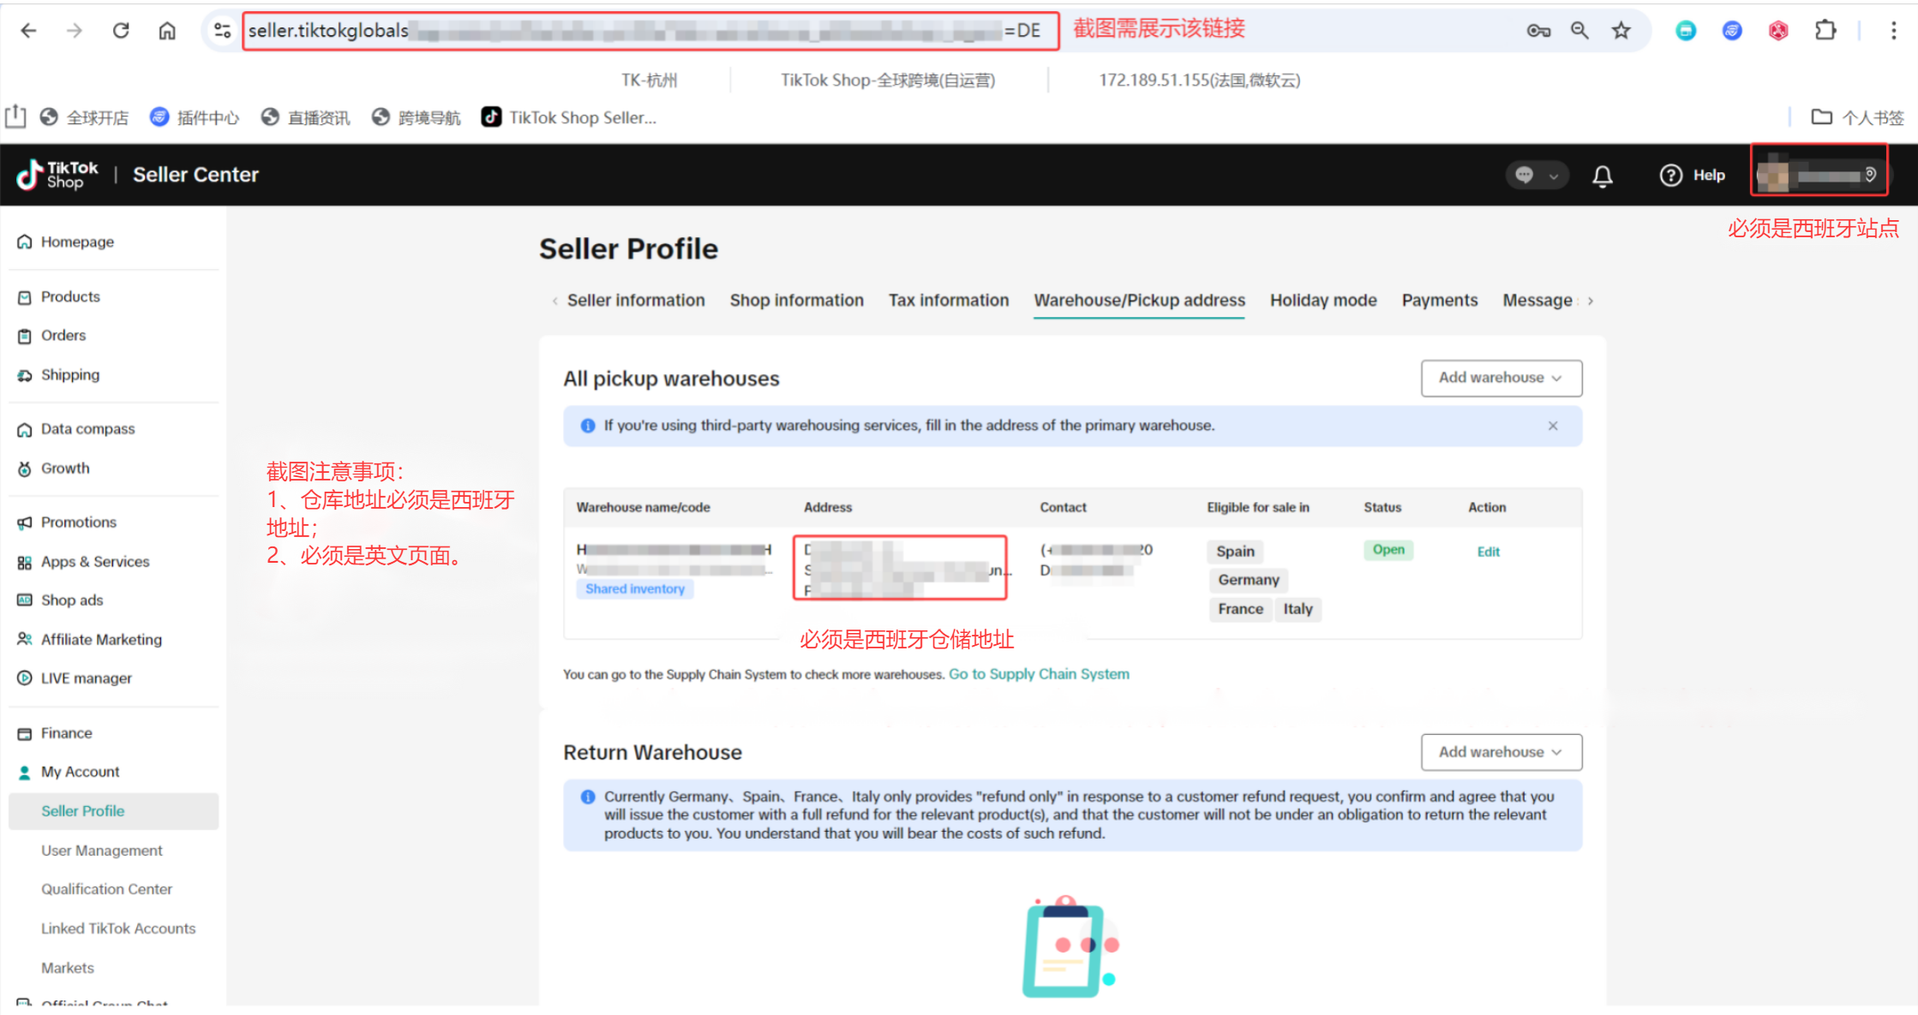Screen dimensions: 1918x1015
Task: Switch to the Payments tab
Action: [1440, 301]
